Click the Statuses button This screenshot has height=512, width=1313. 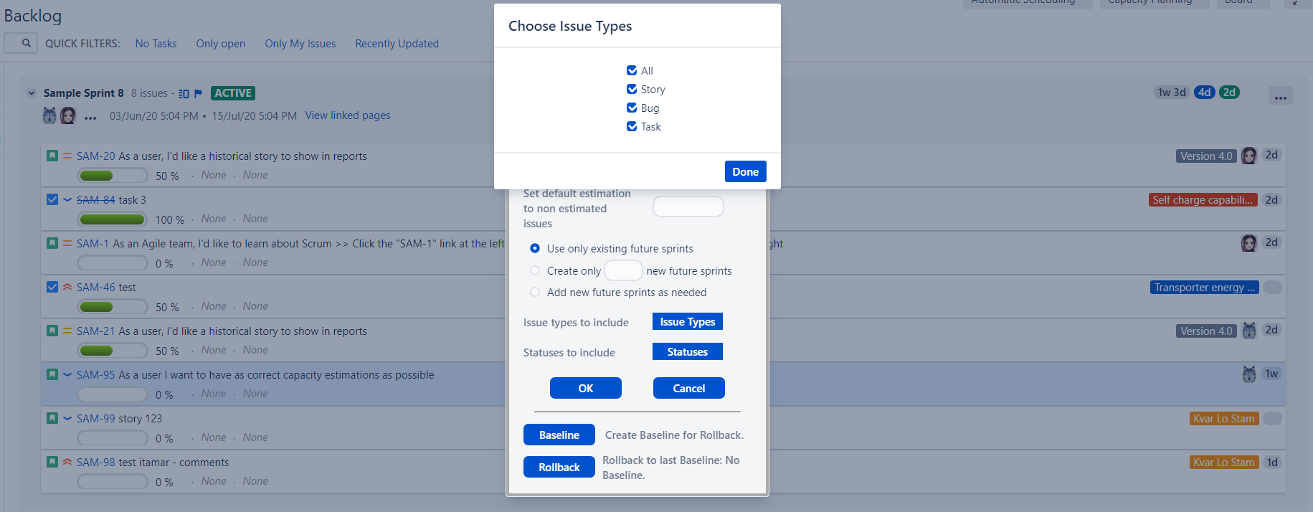[x=688, y=351]
